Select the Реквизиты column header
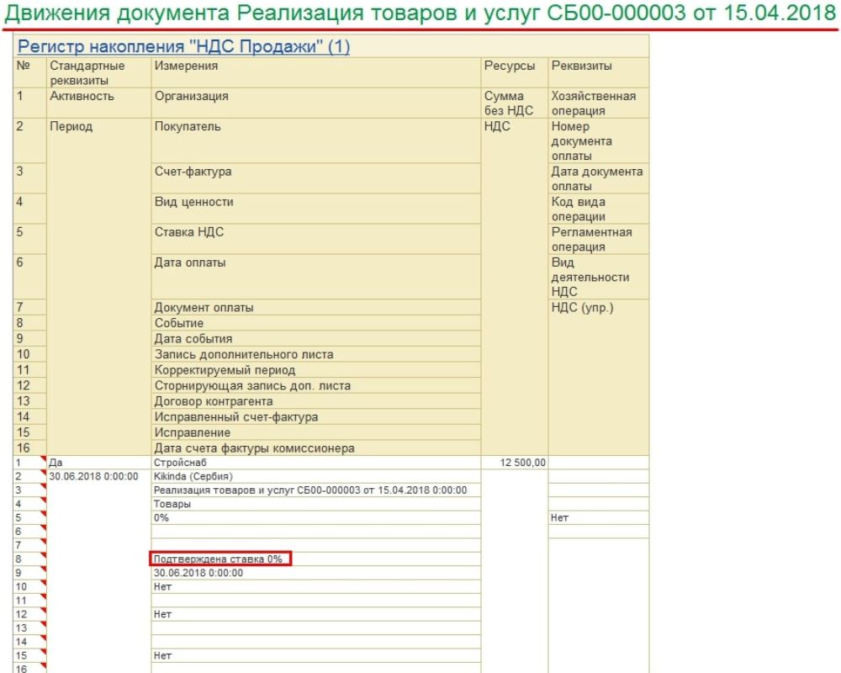Image resolution: width=841 pixels, height=673 pixels. [x=599, y=73]
